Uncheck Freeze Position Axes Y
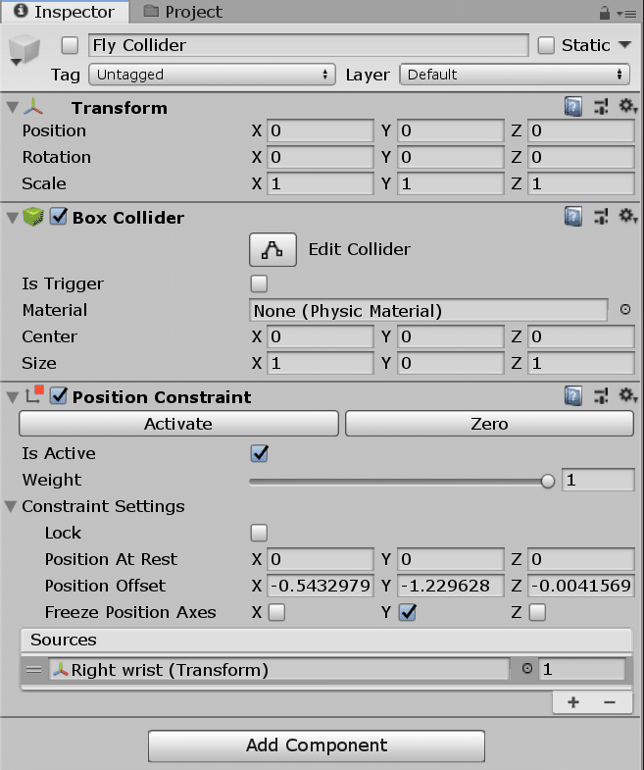The image size is (644, 770). 408,612
